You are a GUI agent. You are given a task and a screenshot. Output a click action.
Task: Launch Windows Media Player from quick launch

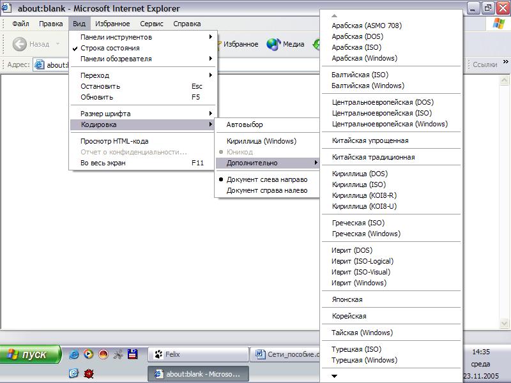(x=88, y=354)
